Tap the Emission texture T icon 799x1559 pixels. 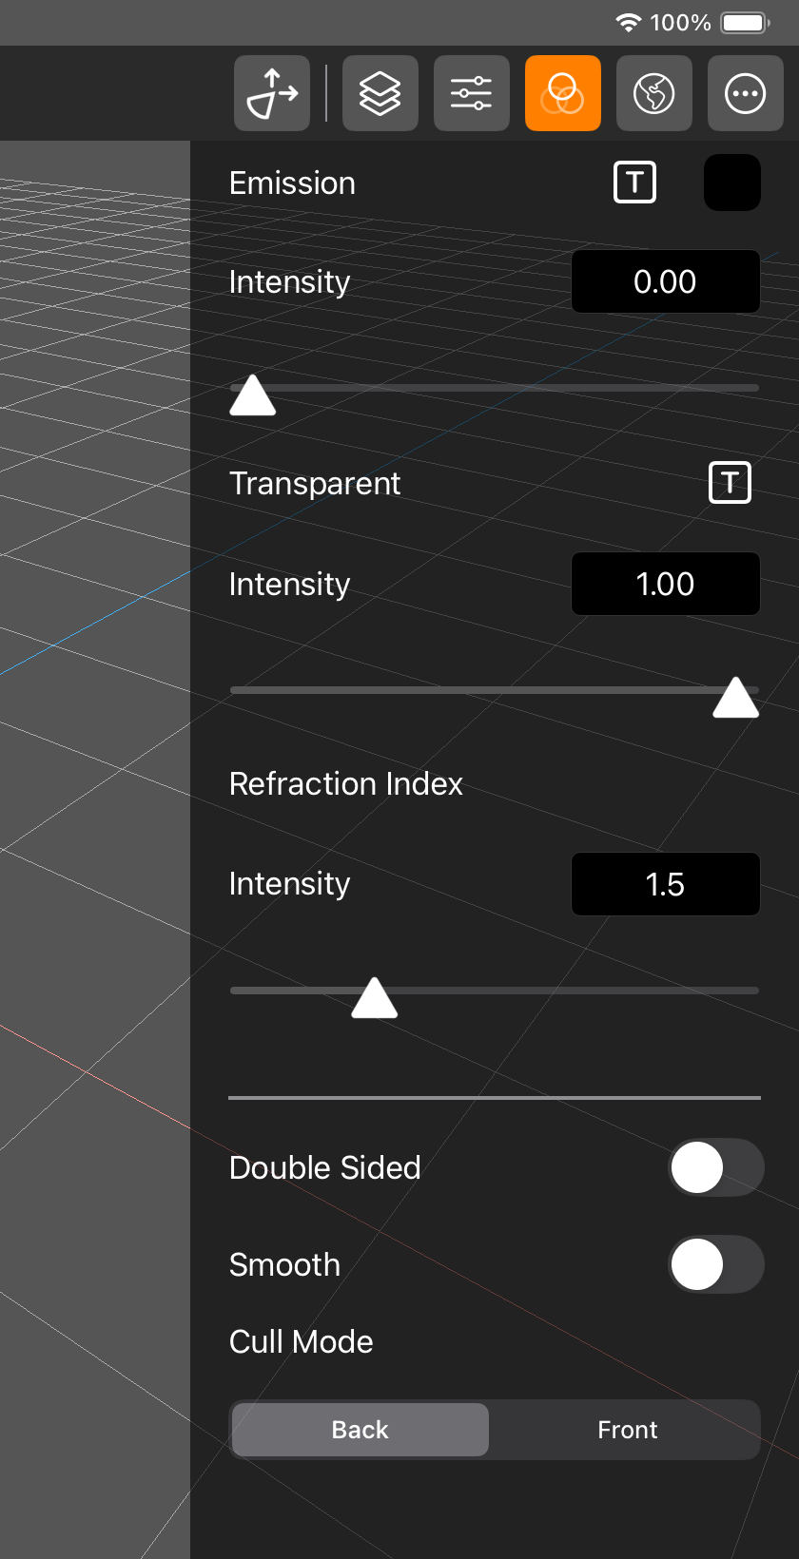point(634,182)
